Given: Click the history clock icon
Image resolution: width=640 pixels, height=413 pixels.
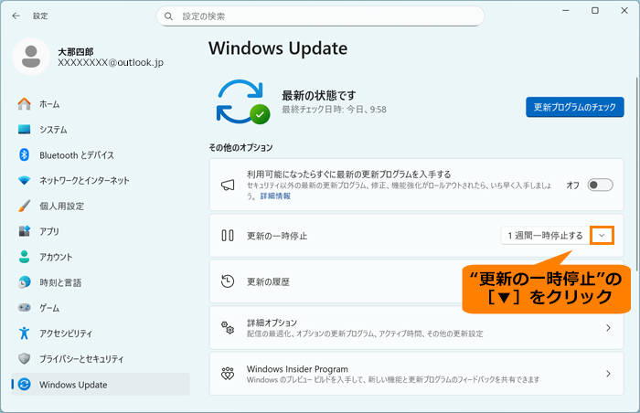Looking at the screenshot, I should tap(228, 281).
